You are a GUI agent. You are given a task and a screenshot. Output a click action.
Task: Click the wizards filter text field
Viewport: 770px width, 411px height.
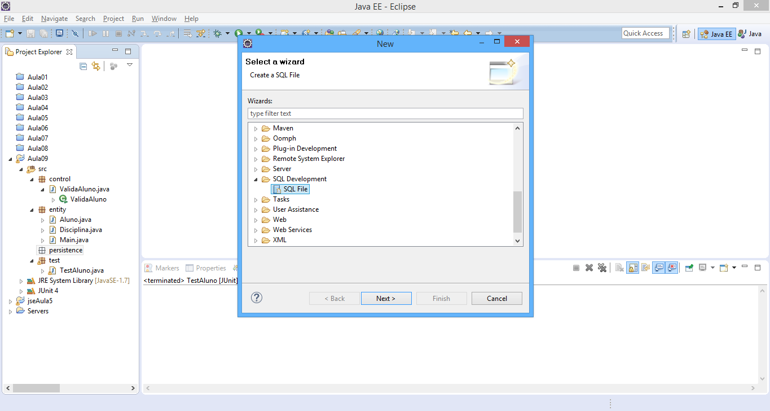(x=385, y=113)
